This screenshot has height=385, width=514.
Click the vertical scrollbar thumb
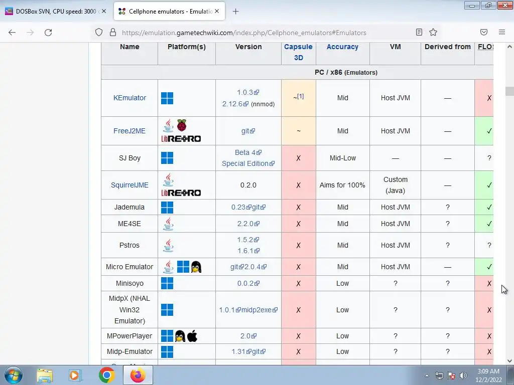(x=509, y=91)
